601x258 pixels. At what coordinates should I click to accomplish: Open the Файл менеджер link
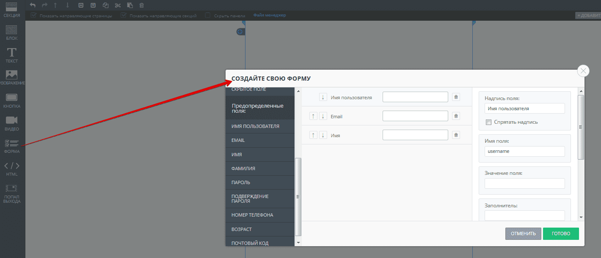270,15
